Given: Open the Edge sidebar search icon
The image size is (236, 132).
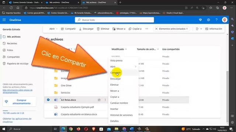Looking at the screenshot, I should [x=232, y=19].
